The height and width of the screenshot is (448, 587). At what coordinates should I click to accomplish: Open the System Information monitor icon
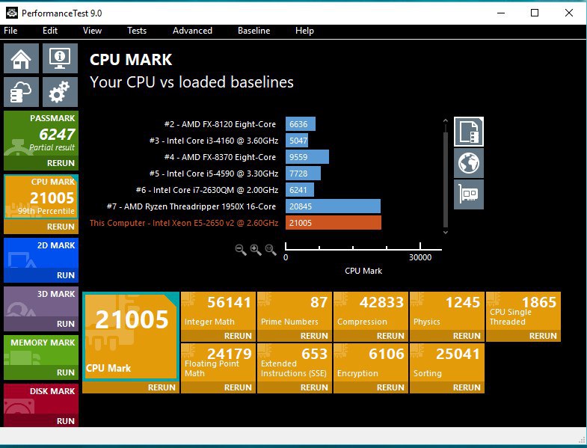[x=60, y=58]
